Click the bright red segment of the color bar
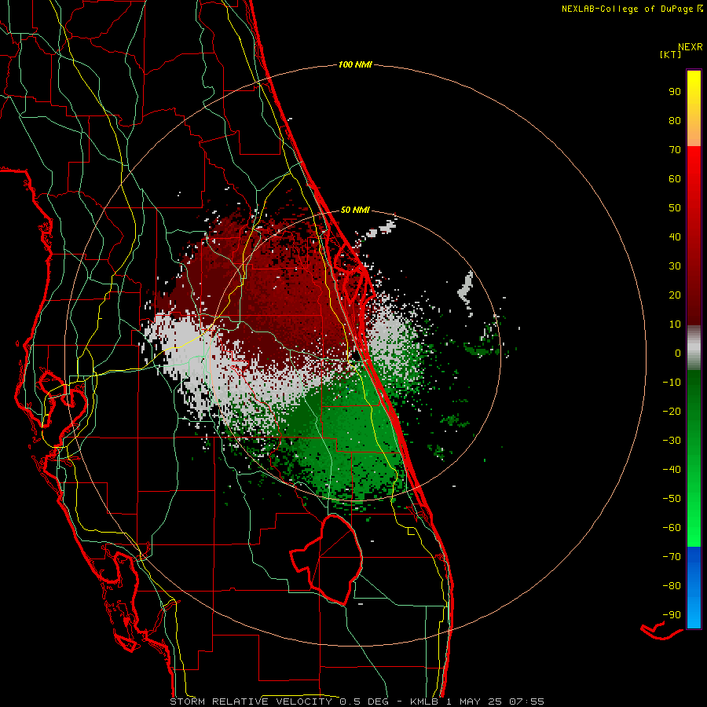 pos(694,236)
